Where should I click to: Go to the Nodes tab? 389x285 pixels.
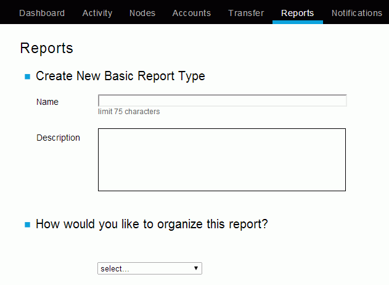142,13
